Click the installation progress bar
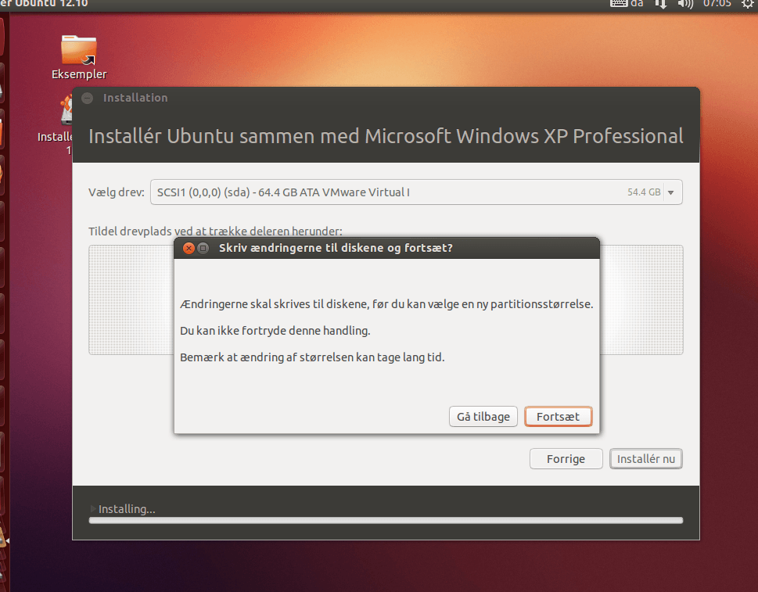 pos(386,520)
